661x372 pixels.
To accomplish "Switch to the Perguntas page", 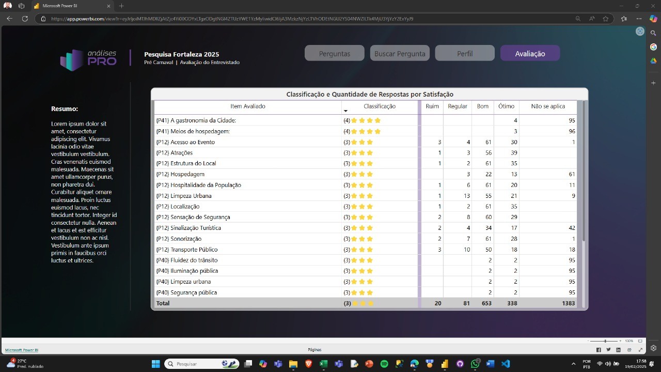I will [335, 53].
